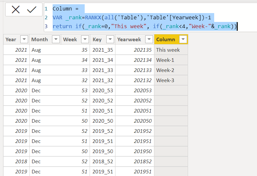The width and height of the screenshot is (257, 176).
Task: Click Yearweek cell '202052'
Action: (135, 100)
